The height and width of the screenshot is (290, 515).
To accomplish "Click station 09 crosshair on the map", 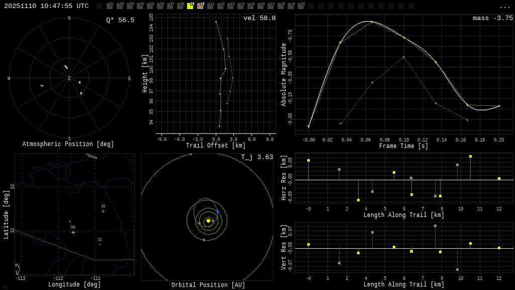I will 73,232.
